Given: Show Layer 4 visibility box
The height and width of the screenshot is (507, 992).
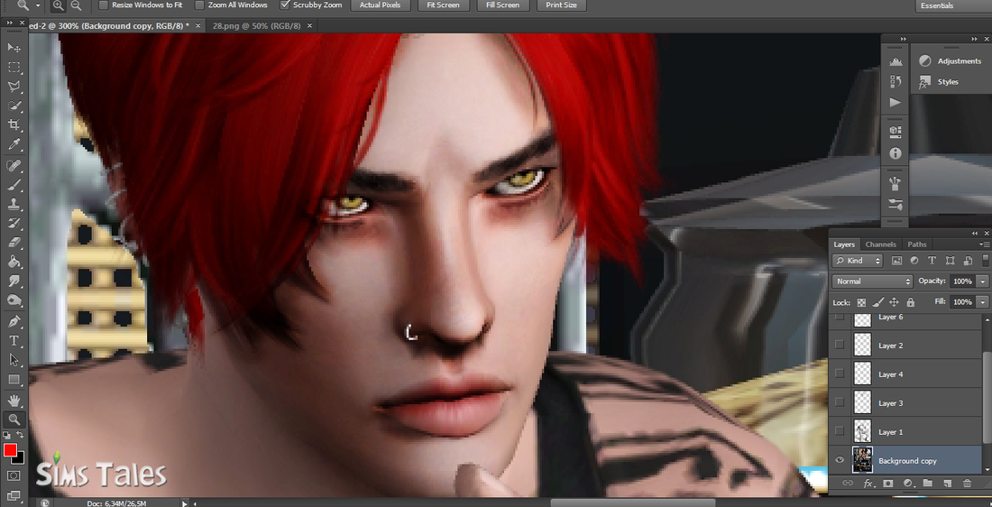Looking at the screenshot, I should click(x=840, y=373).
